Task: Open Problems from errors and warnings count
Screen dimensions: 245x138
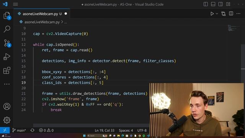Action: (x=46, y=130)
